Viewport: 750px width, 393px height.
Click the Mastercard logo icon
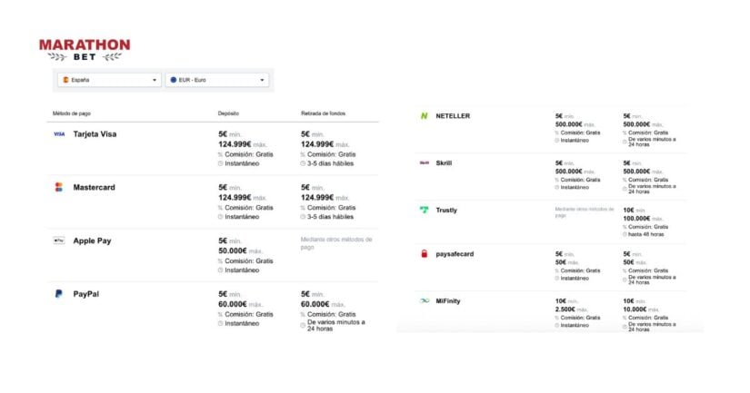[59, 187]
